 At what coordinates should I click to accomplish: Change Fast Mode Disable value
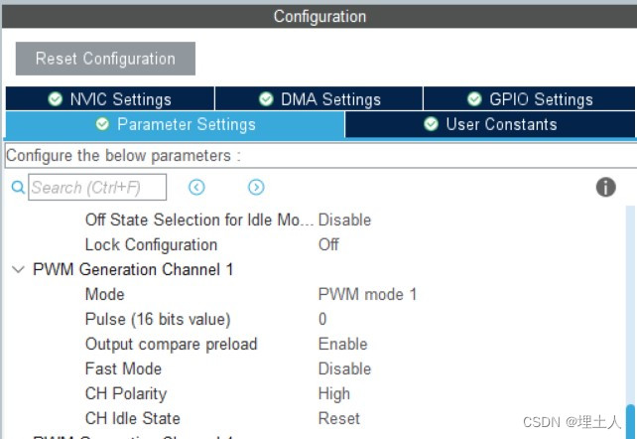tap(344, 368)
